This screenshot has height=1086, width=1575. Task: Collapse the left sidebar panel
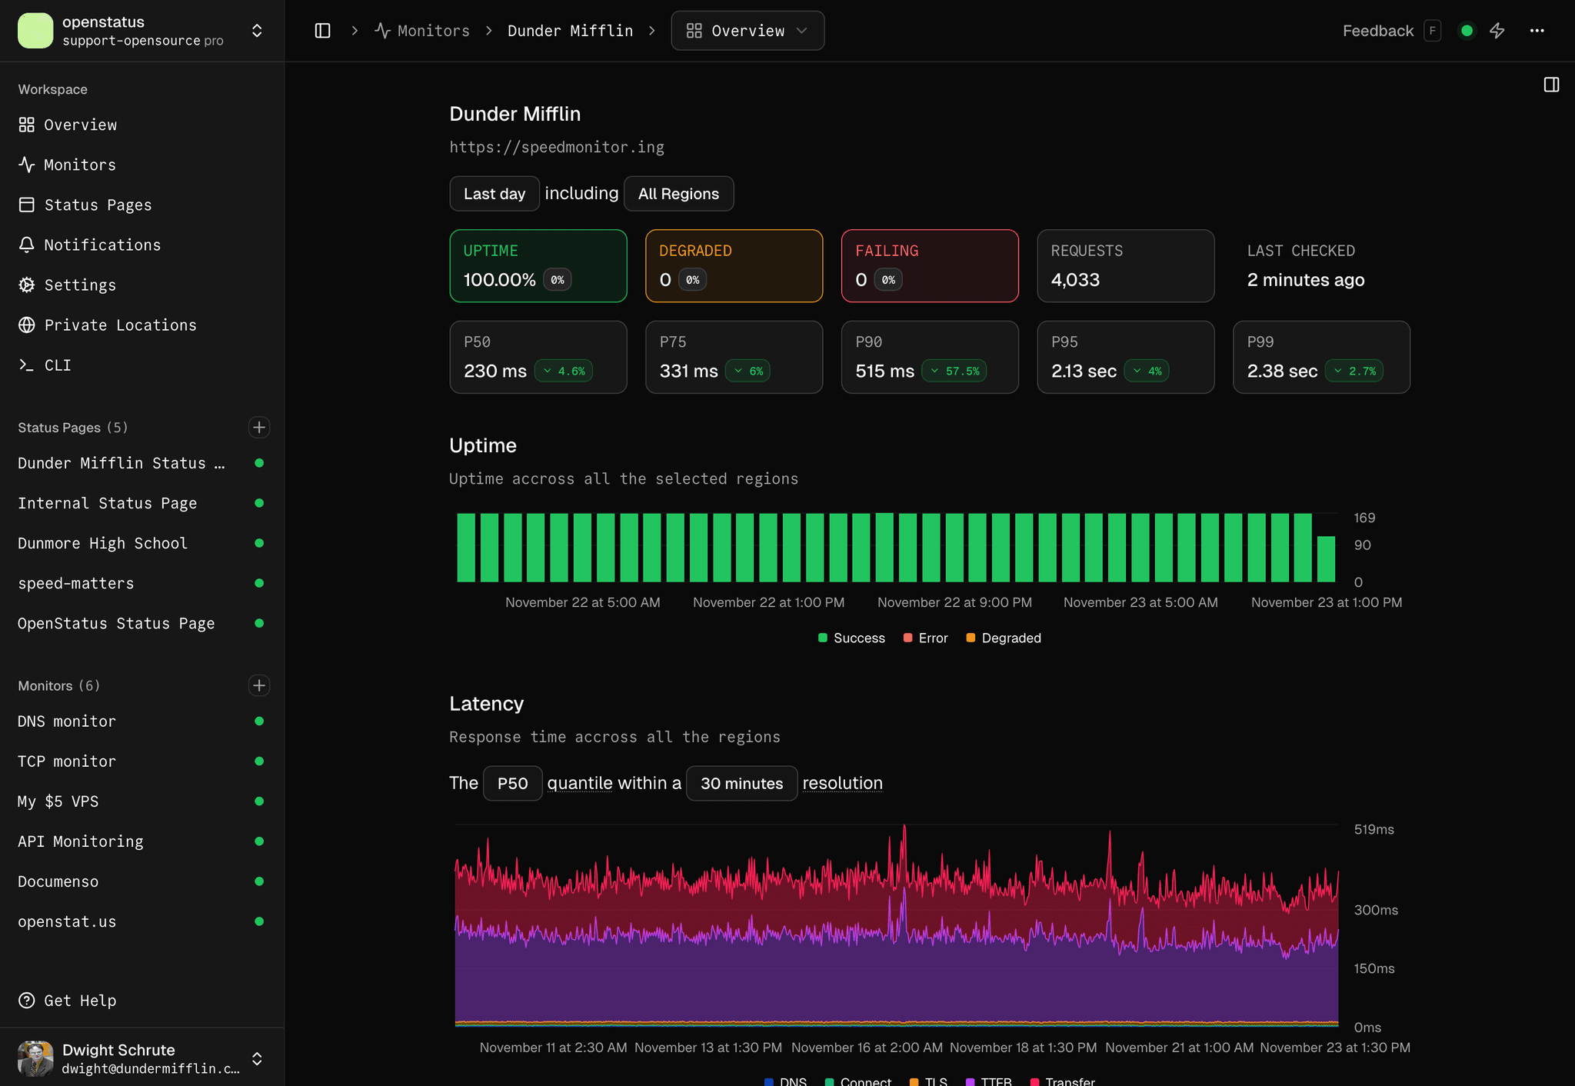322,31
